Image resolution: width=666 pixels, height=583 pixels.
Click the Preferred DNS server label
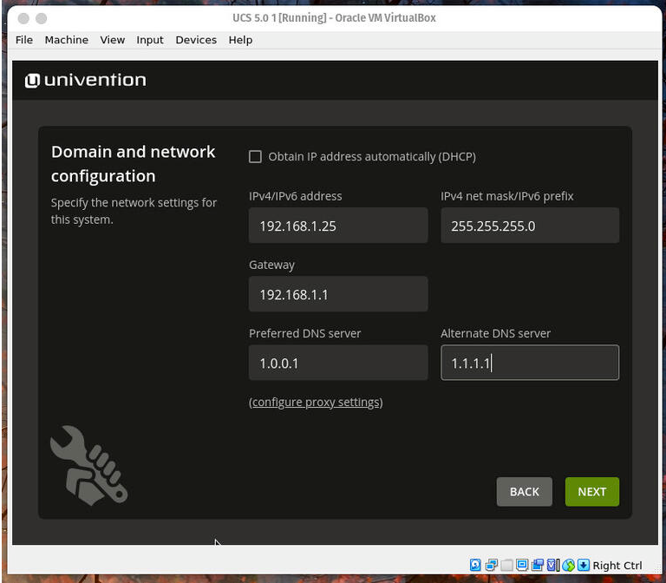coord(305,333)
